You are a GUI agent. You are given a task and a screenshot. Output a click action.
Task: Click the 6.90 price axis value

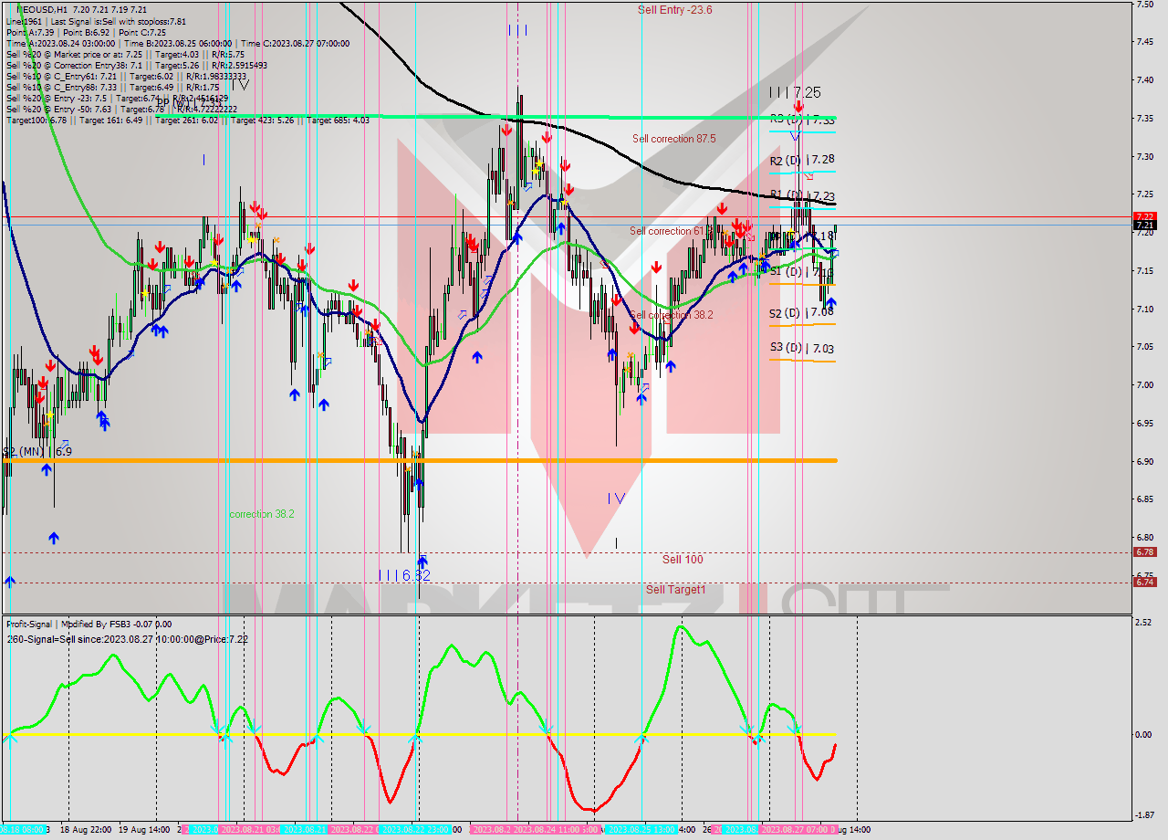click(1144, 461)
